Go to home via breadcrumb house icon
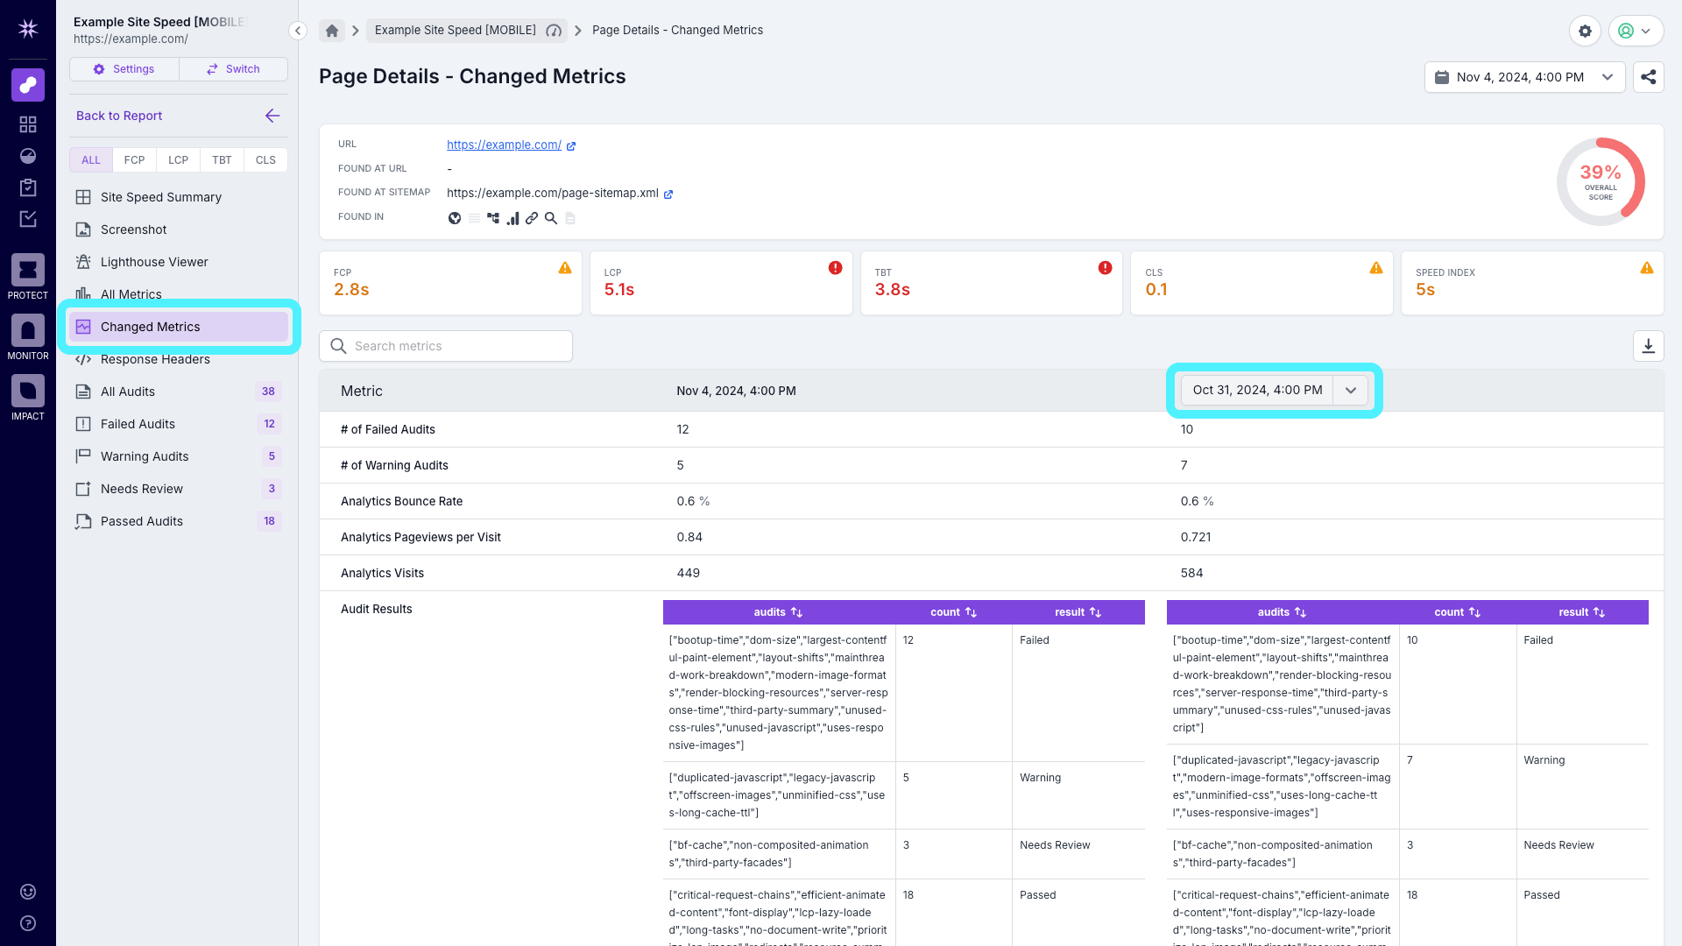Viewport: 1682px width, 946px height. (332, 31)
